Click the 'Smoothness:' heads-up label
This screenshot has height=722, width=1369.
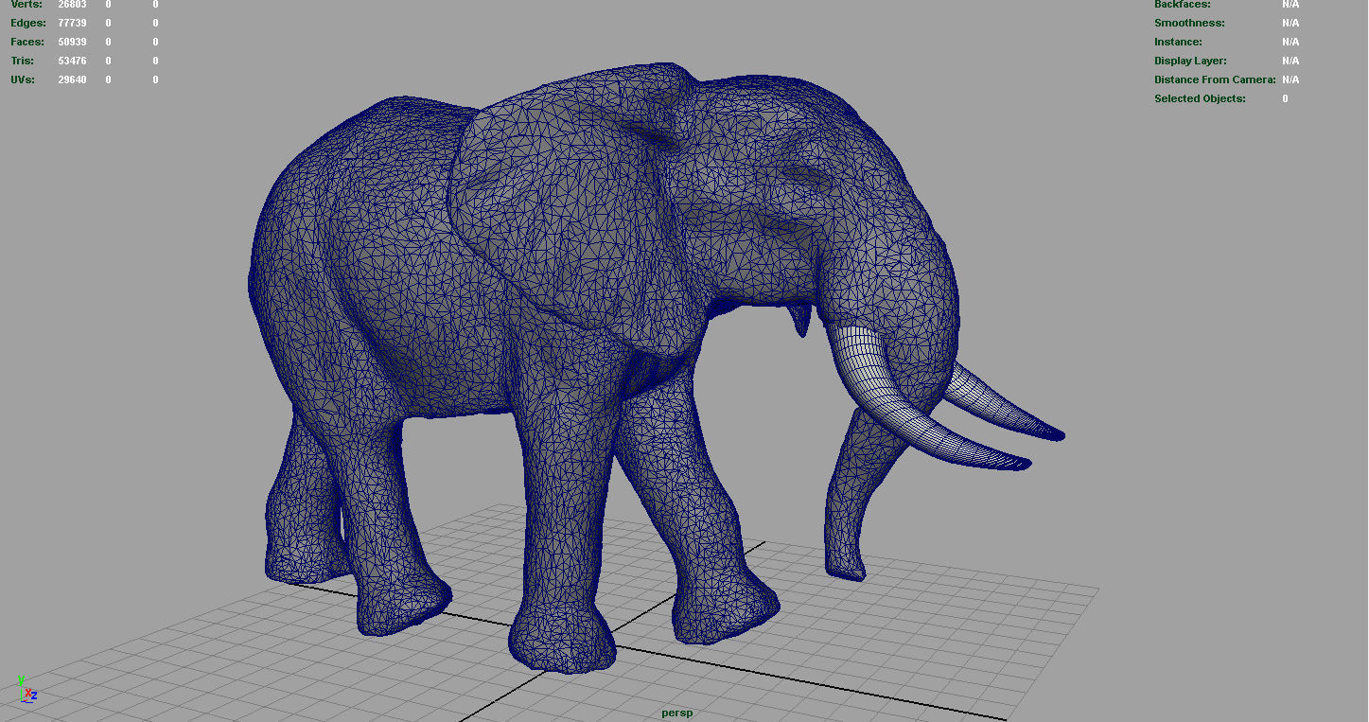pyautogui.click(x=1189, y=23)
